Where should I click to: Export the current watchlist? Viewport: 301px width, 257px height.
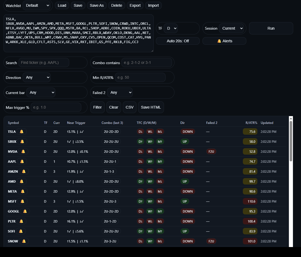coord(135,5)
